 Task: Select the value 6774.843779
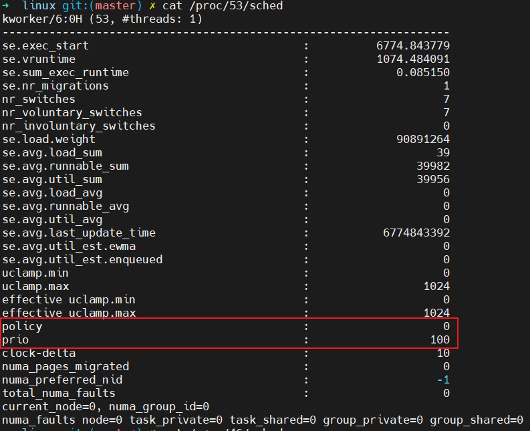(413, 45)
